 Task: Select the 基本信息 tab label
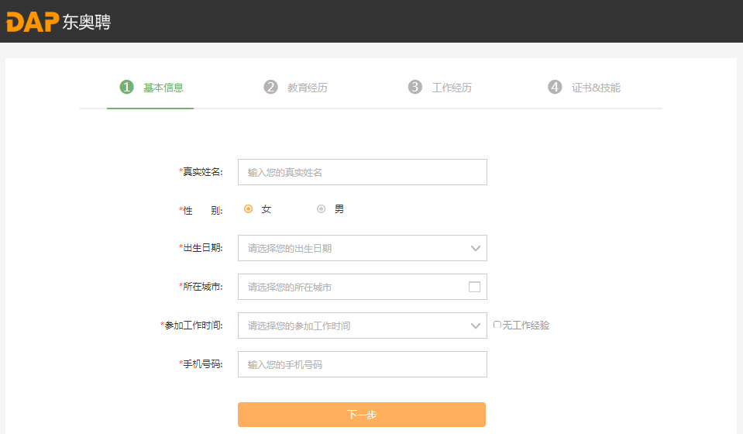163,88
